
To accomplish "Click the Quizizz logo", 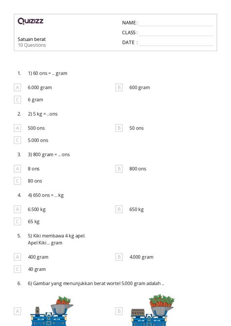I will pos(31,21).
